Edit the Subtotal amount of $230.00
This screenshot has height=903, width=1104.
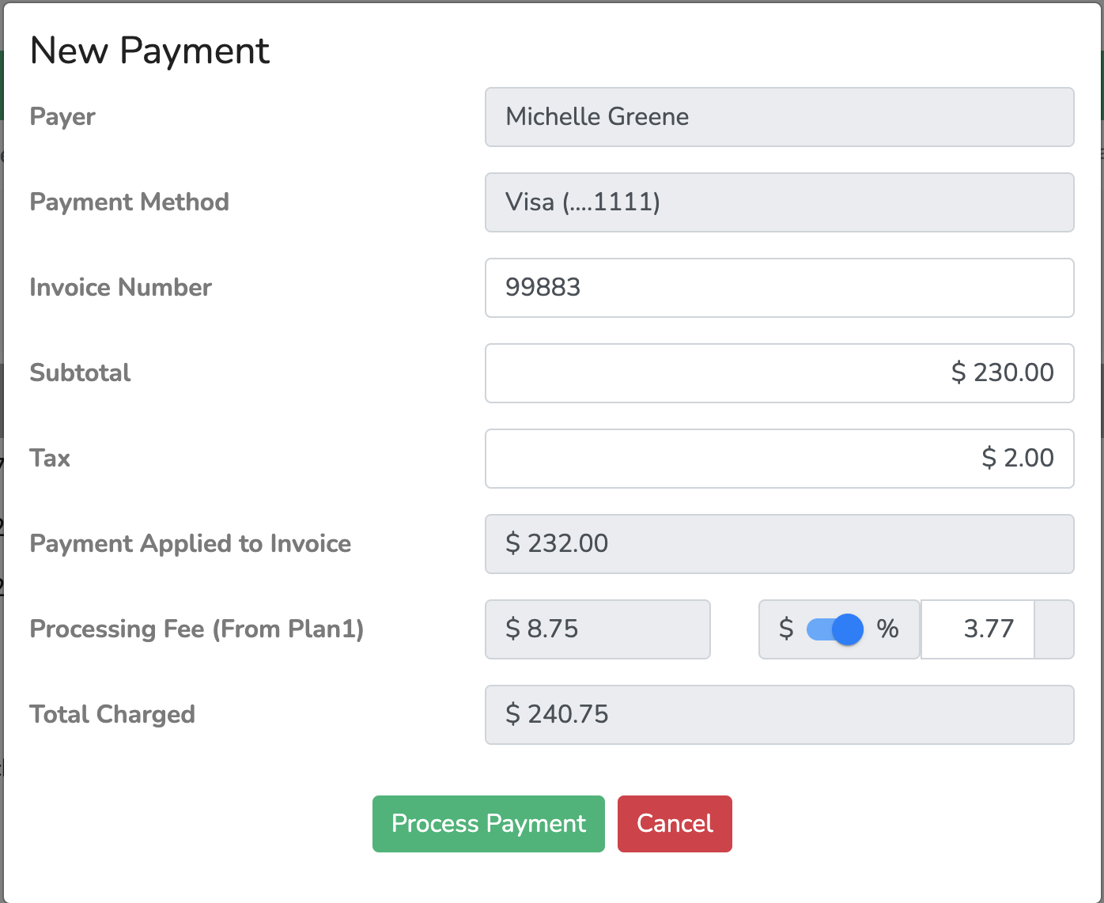[x=779, y=373]
